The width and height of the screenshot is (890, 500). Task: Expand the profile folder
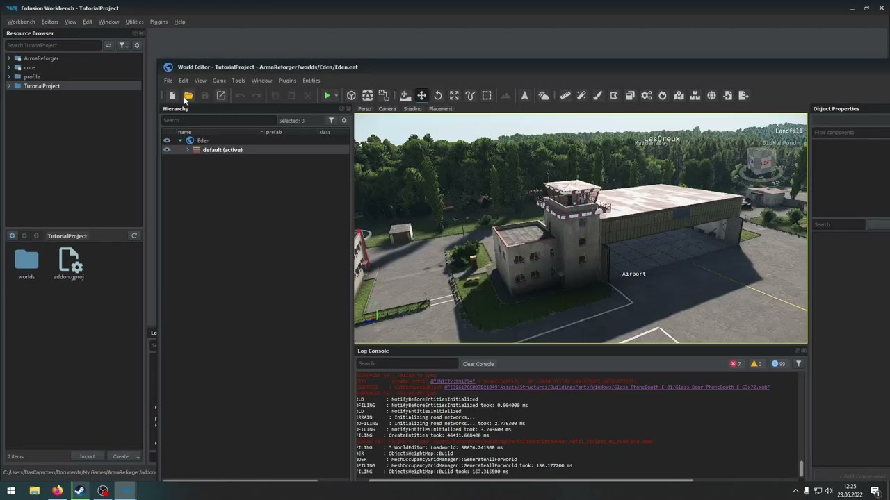point(9,77)
